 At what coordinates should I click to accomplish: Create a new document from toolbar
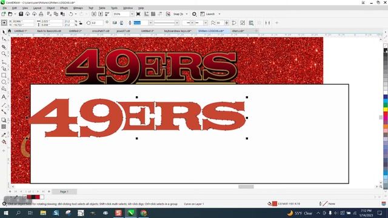pyautogui.click(x=4, y=14)
